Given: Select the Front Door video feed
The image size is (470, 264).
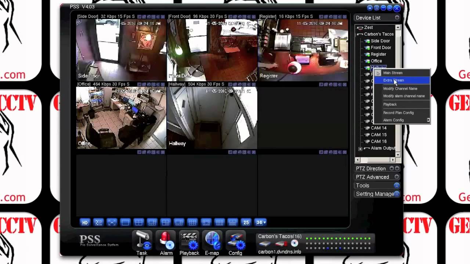Looking at the screenshot, I should click(x=212, y=50).
